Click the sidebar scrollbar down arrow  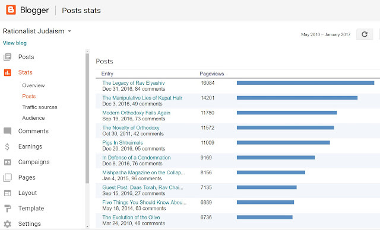pos(87,226)
